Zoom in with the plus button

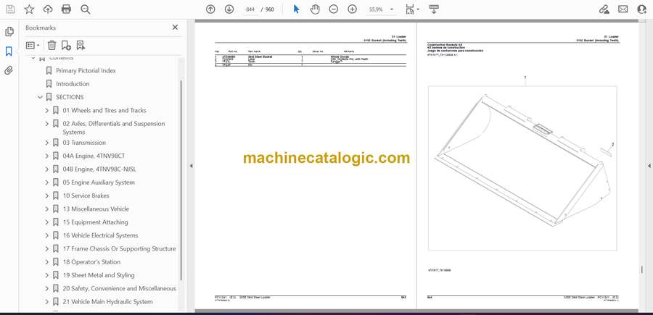[x=353, y=9]
